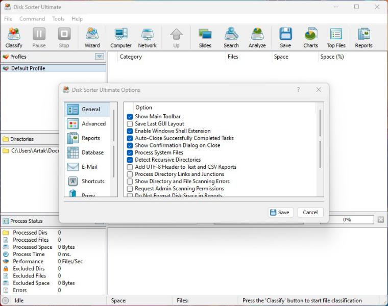The width and height of the screenshot is (388, 306).
Task: Disable Detect Recursive Directories checkbox
Action: coord(130,160)
